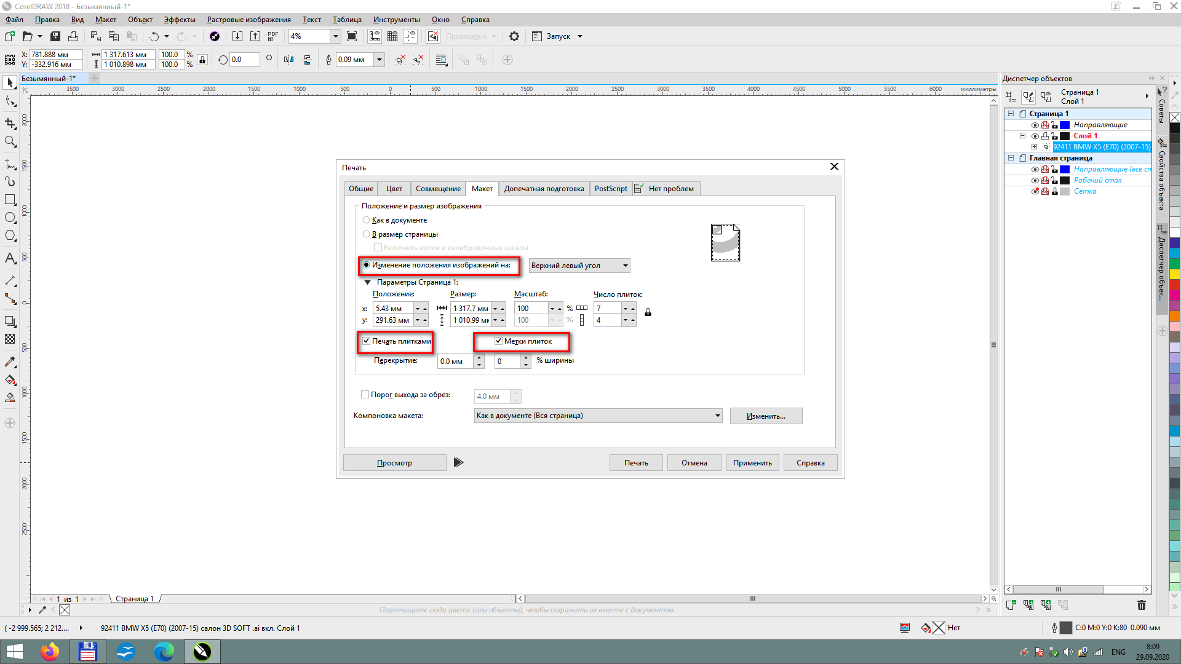Uncheck the 'Печать плитками' checkbox
The width and height of the screenshot is (1181, 664).
coord(367,341)
